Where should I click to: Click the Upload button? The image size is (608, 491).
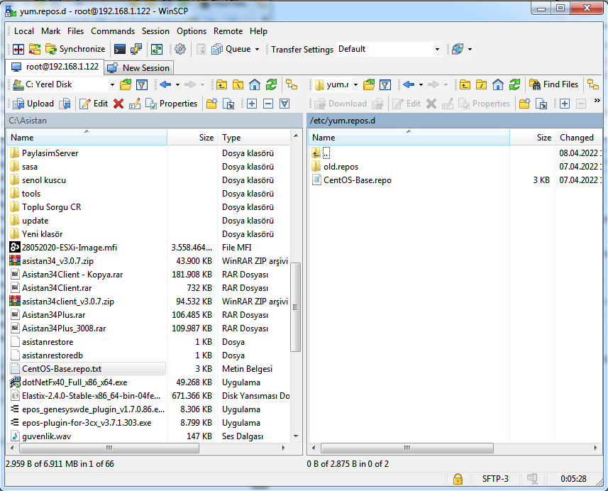(33, 104)
